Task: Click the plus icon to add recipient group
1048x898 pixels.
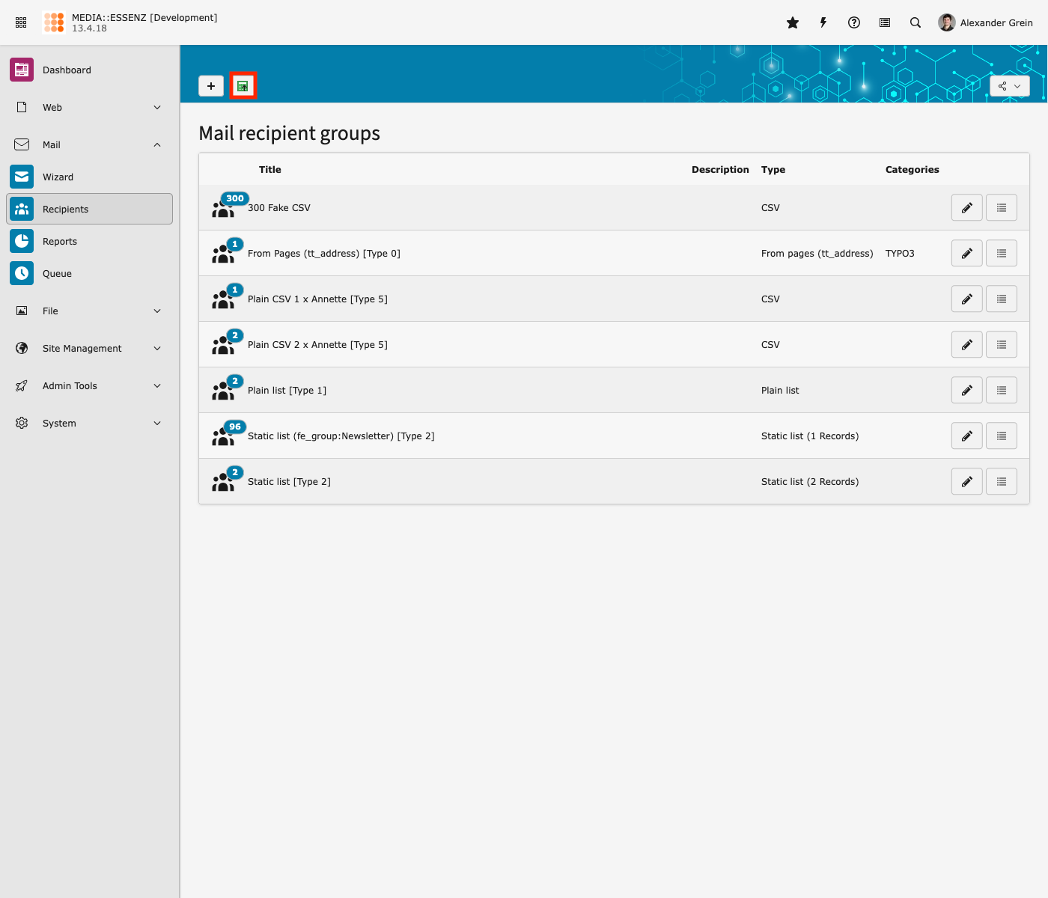Action: [211, 86]
